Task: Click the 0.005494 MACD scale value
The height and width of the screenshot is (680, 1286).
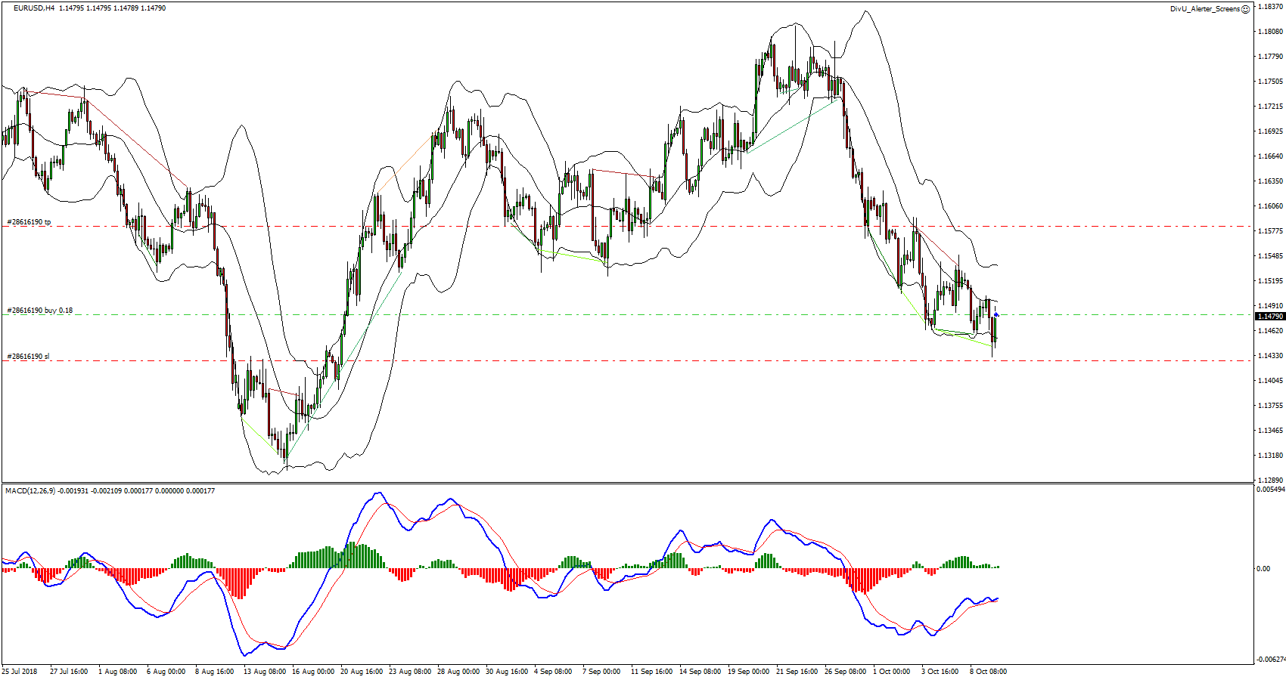Action: point(1270,490)
